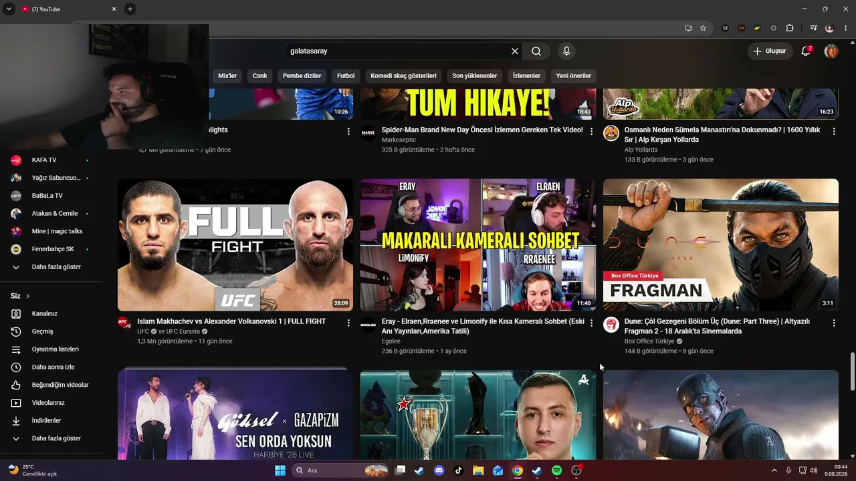Open the UFC channel avatar
Screen dimensions: 856x481
tap(124, 324)
